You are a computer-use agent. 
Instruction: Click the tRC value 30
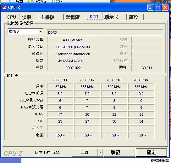click(x=114, y=121)
